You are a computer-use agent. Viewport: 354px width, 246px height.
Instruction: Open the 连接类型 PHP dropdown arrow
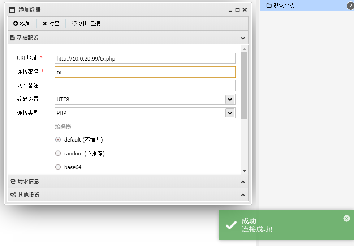coord(230,113)
